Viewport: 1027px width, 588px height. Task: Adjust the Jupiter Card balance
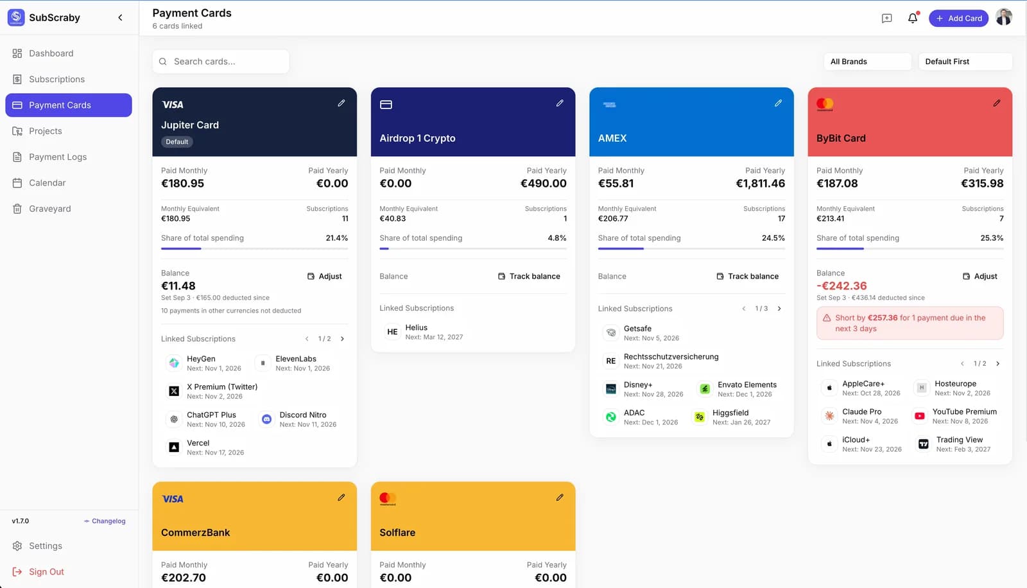point(325,276)
